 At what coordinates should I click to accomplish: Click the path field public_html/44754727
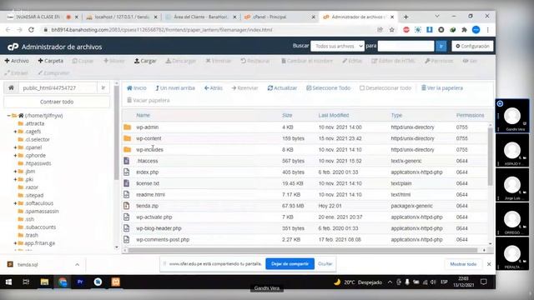point(58,87)
